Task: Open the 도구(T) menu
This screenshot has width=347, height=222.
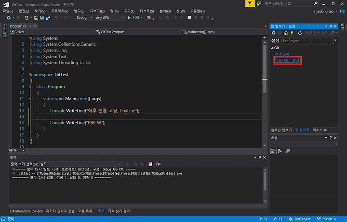Action: tap(129, 11)
